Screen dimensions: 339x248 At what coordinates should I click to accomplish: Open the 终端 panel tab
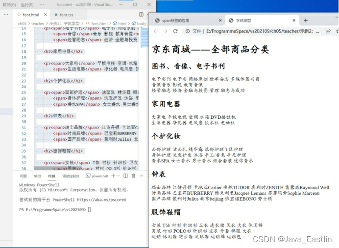pyautogui.click(x=51, y=176)
